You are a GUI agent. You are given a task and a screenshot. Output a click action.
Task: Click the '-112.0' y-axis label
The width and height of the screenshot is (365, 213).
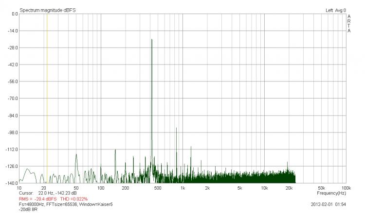pos(12,149)
